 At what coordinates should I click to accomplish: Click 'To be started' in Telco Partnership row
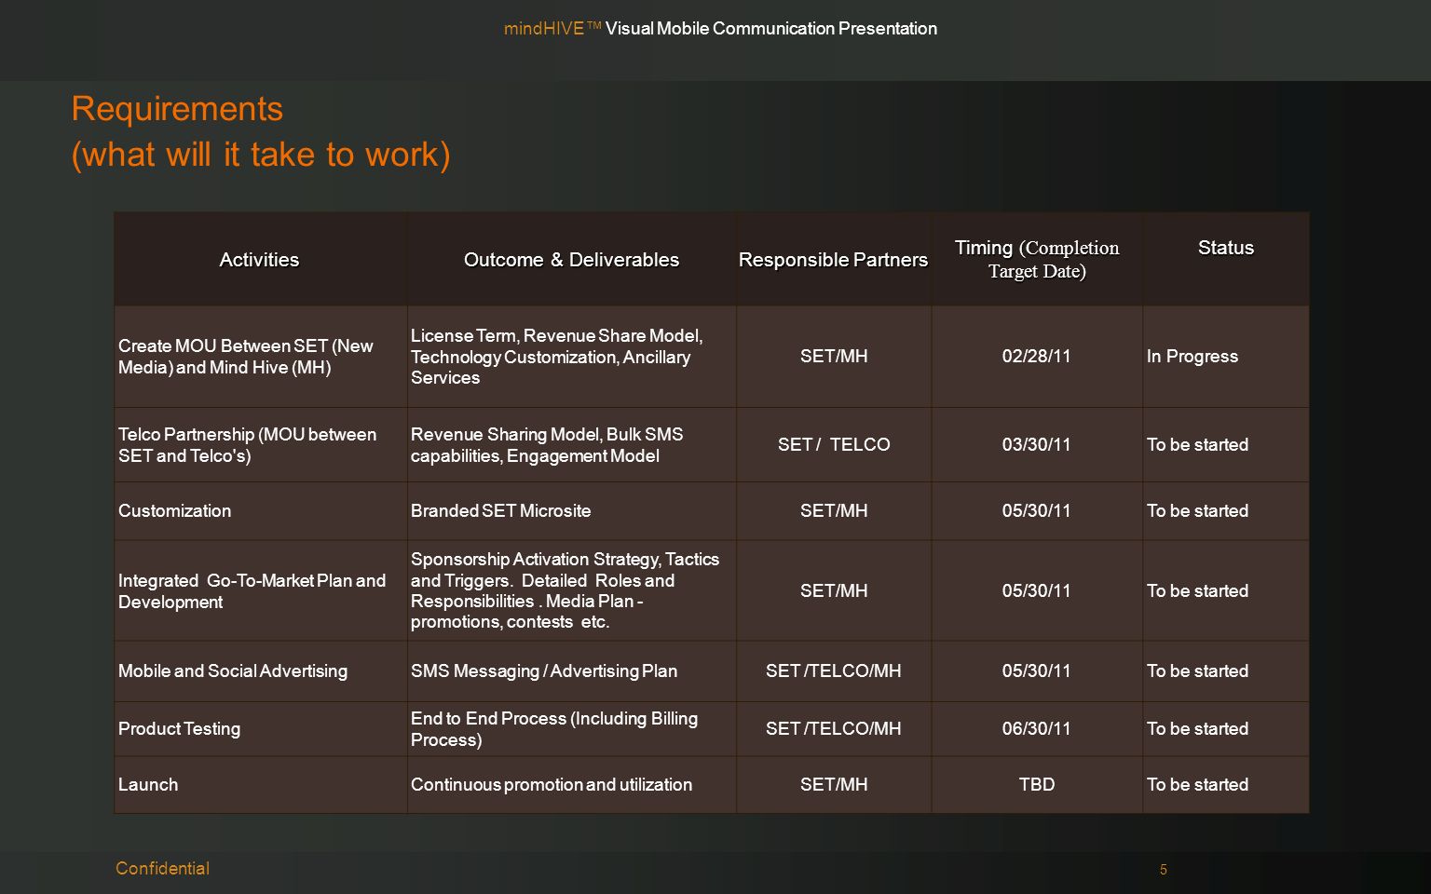(x=1226, y=444)
